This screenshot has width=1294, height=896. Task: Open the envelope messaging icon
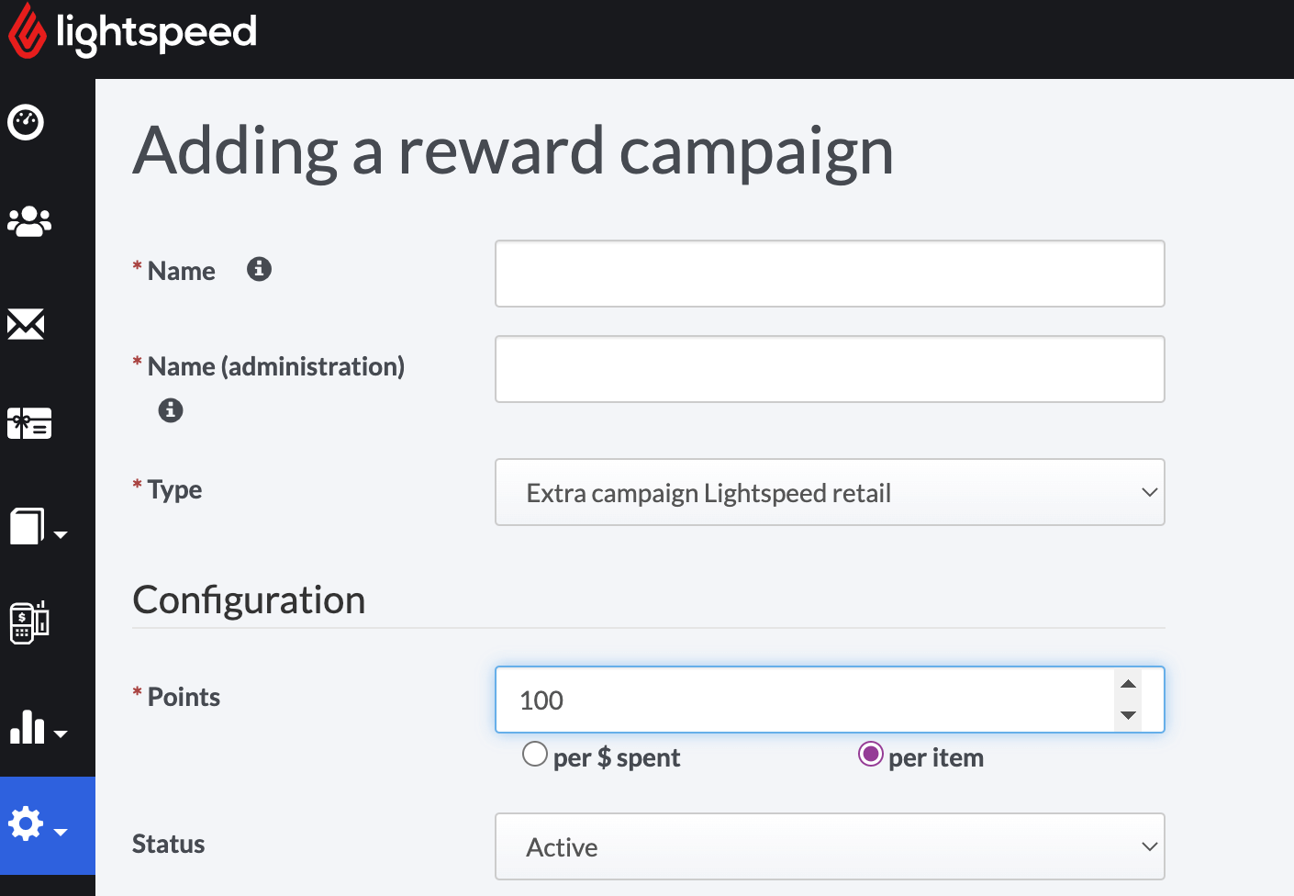pos(25,323)
